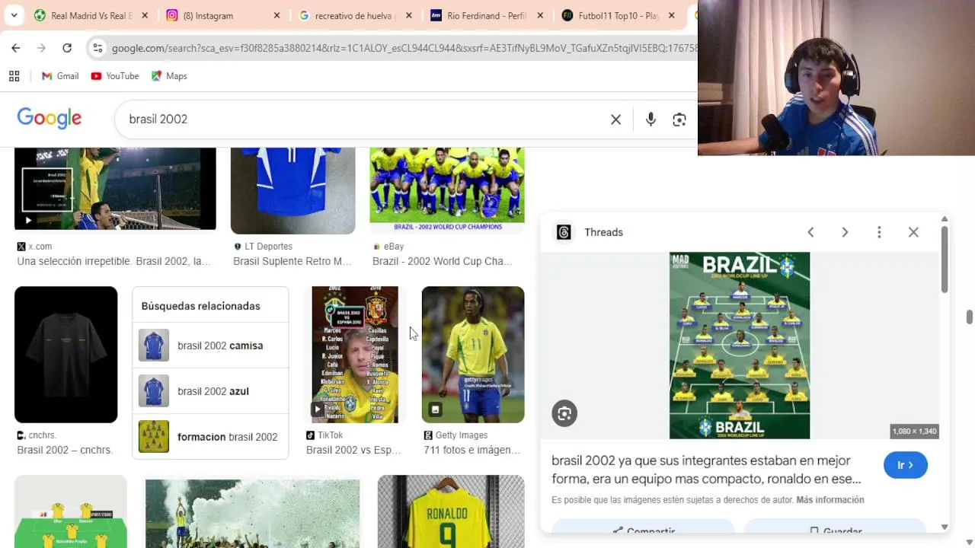Switch to the Real Madrid Vs Real tab
Image resolution: width=975 pixels, height=548 pixels.
[x=91, y=15]
